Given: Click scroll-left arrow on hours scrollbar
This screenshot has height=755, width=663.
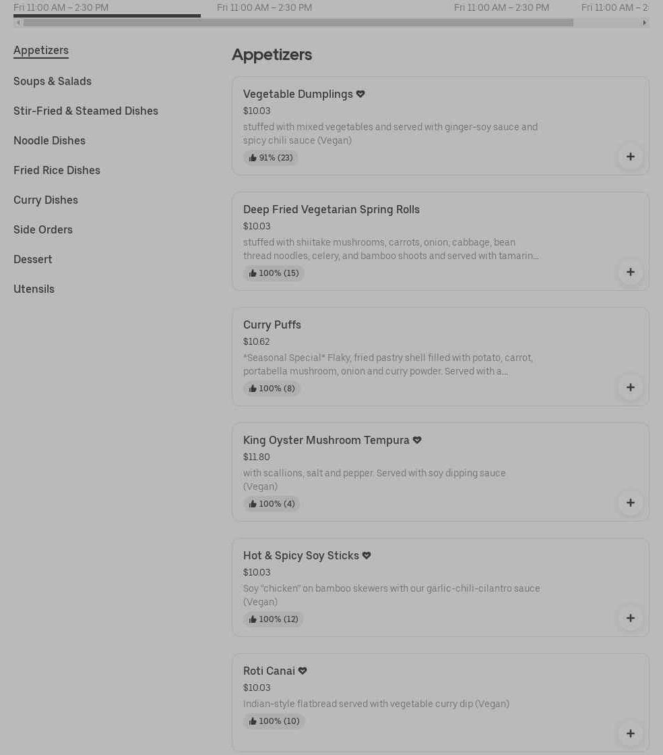Looking at the screenshot, I should pyautogui.click(x=18, y=22).
